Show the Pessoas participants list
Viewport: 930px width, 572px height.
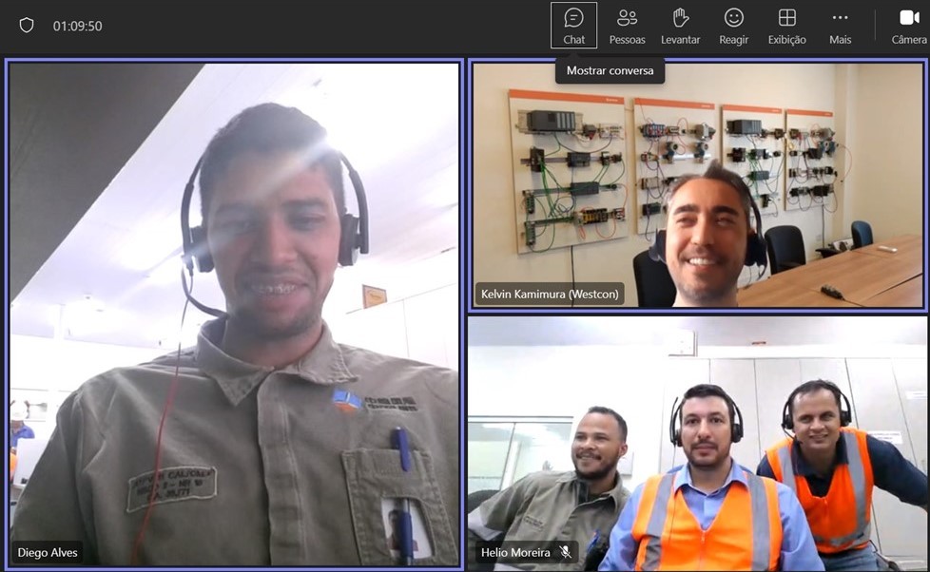coord(627,26)
